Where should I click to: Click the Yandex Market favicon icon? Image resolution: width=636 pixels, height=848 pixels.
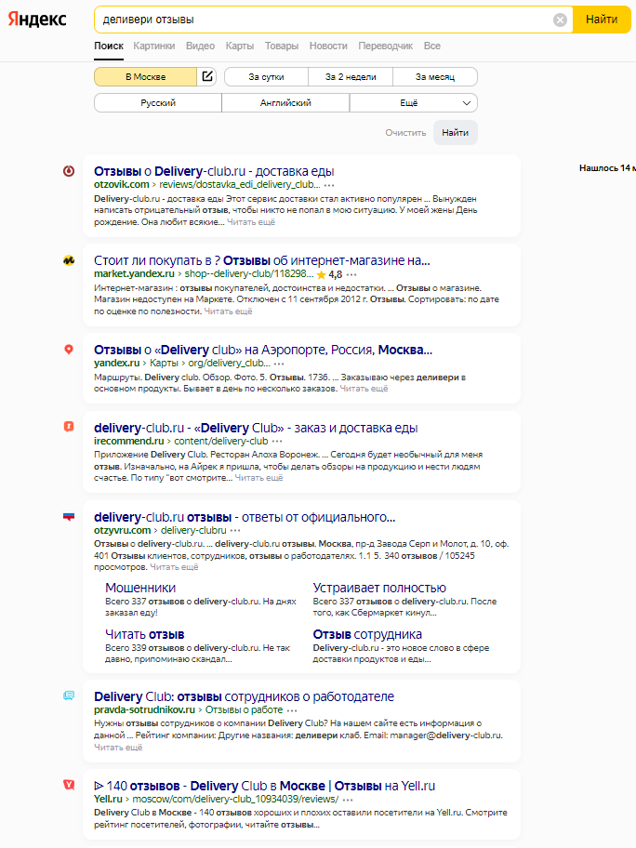click(69, 260)
